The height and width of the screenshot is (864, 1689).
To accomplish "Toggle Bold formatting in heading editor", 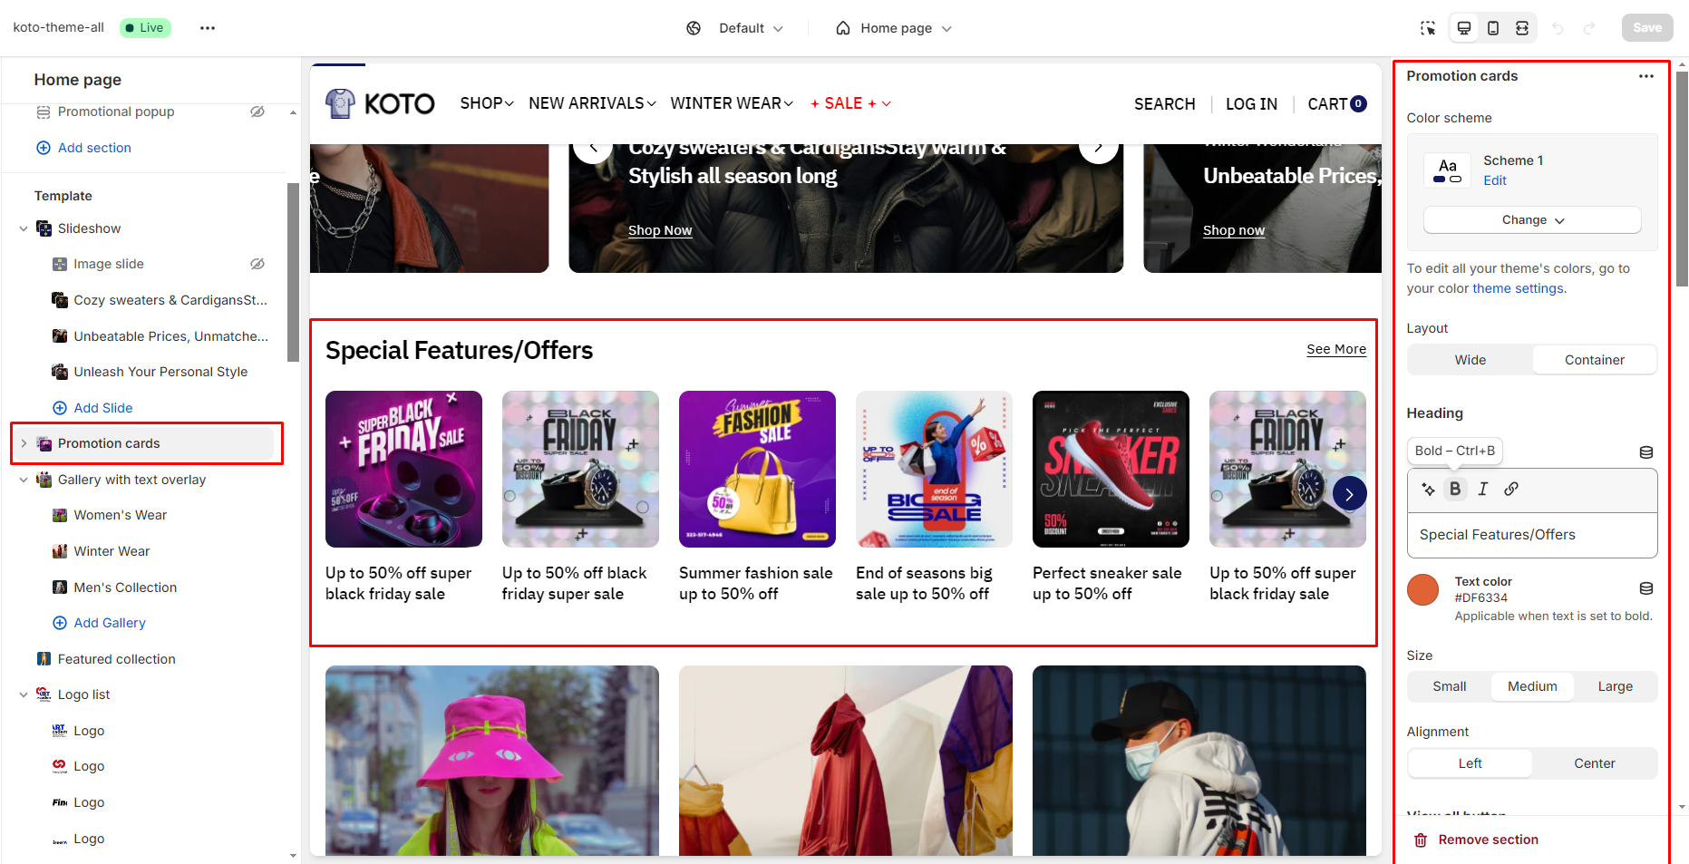I will tap(1455, 489).
